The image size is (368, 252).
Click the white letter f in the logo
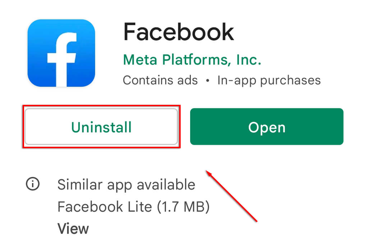click(62, 60)
